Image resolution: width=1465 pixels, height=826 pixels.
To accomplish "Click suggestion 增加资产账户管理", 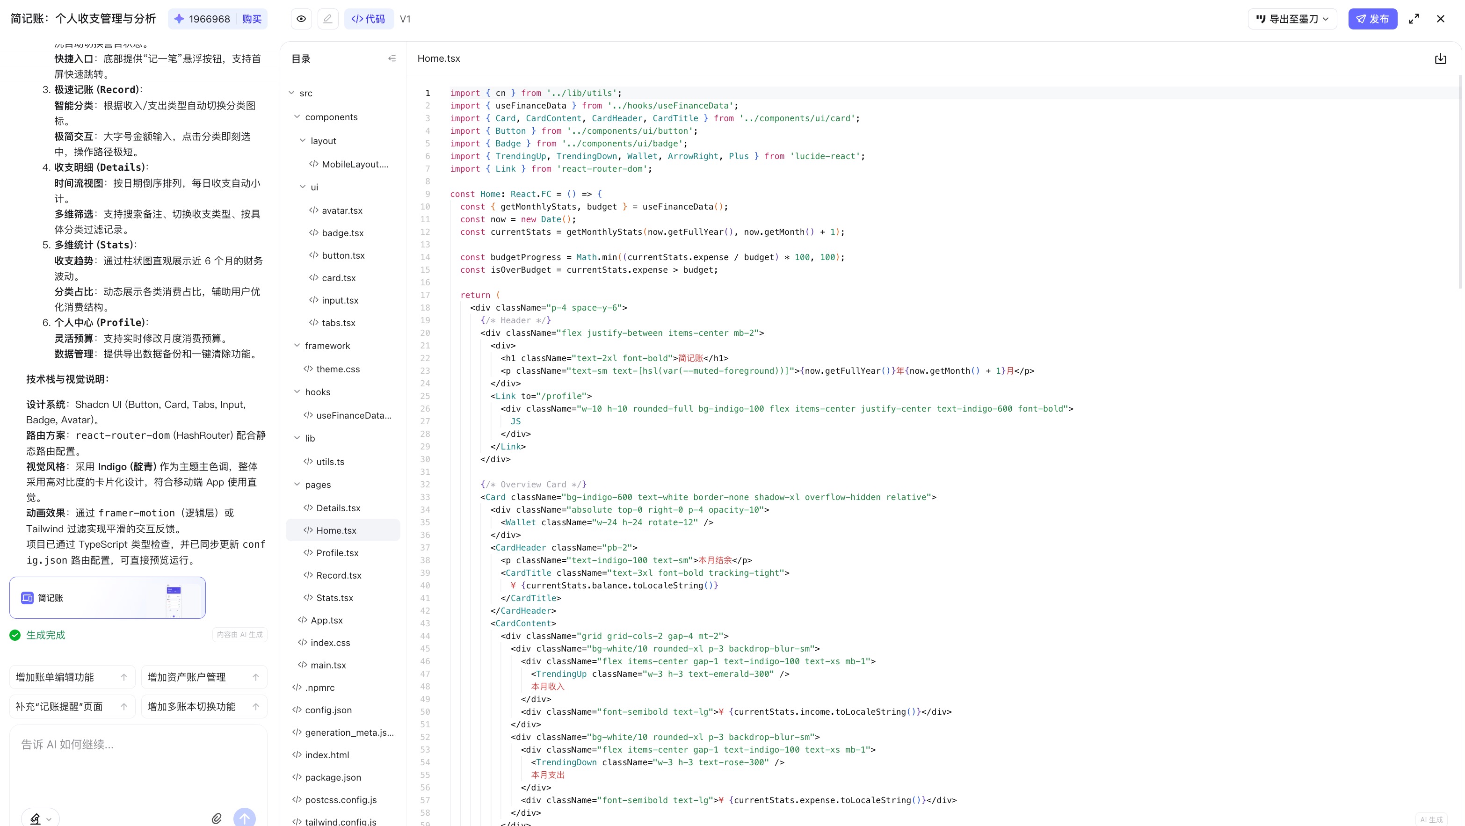I will (203, 677).
